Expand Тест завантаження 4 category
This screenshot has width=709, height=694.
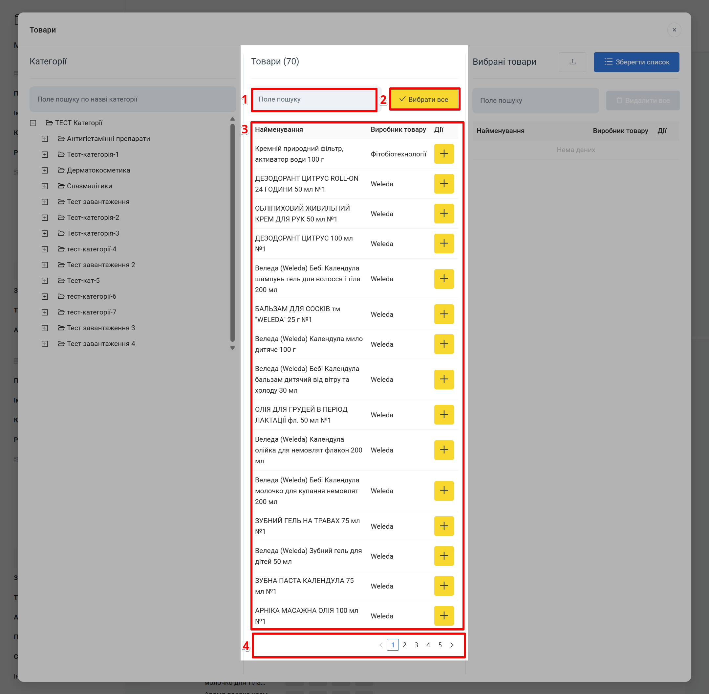point(45,344)
